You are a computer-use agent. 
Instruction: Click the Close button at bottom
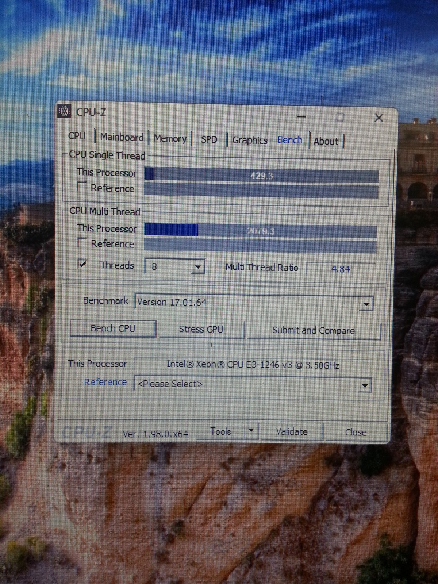(x=356, y=433)
